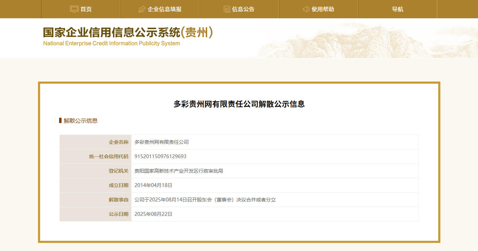Click the speaker icon beside 使用帮助
Viewport: 478px width, 251px height.
tap(306, 9)
